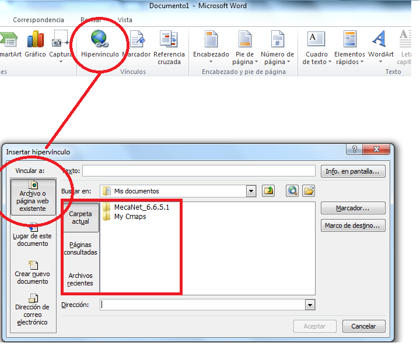Click the Texto input field
420x353 pixels.
199,171
